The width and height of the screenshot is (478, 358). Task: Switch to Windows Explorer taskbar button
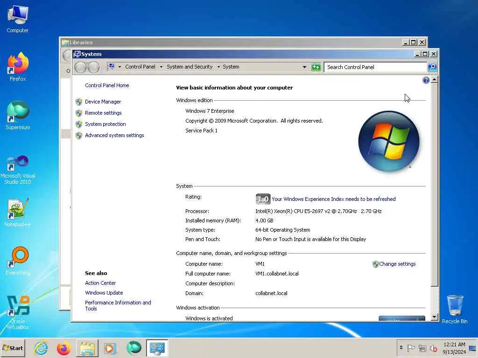87,348
